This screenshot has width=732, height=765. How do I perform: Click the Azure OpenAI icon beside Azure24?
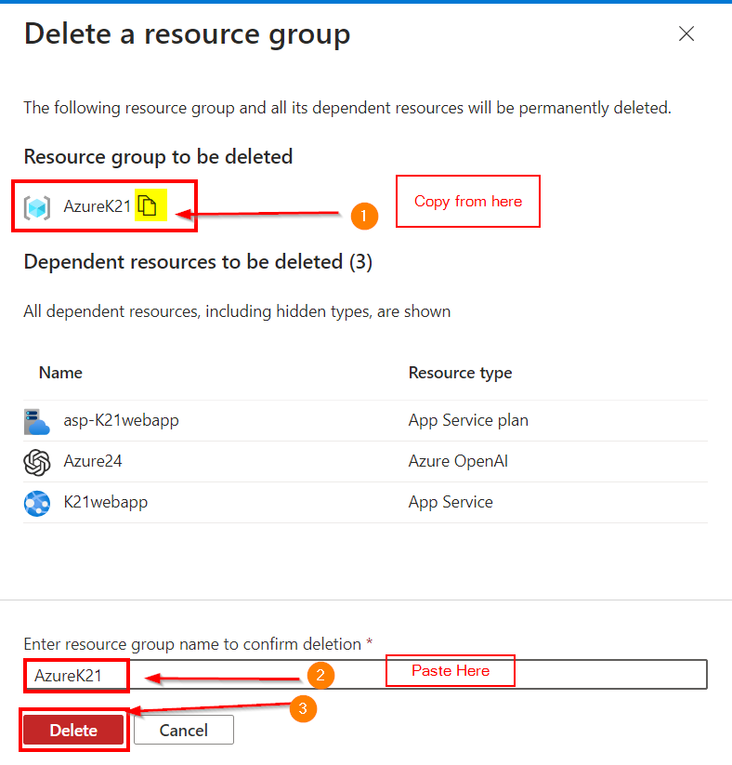[x=37, y=462]
